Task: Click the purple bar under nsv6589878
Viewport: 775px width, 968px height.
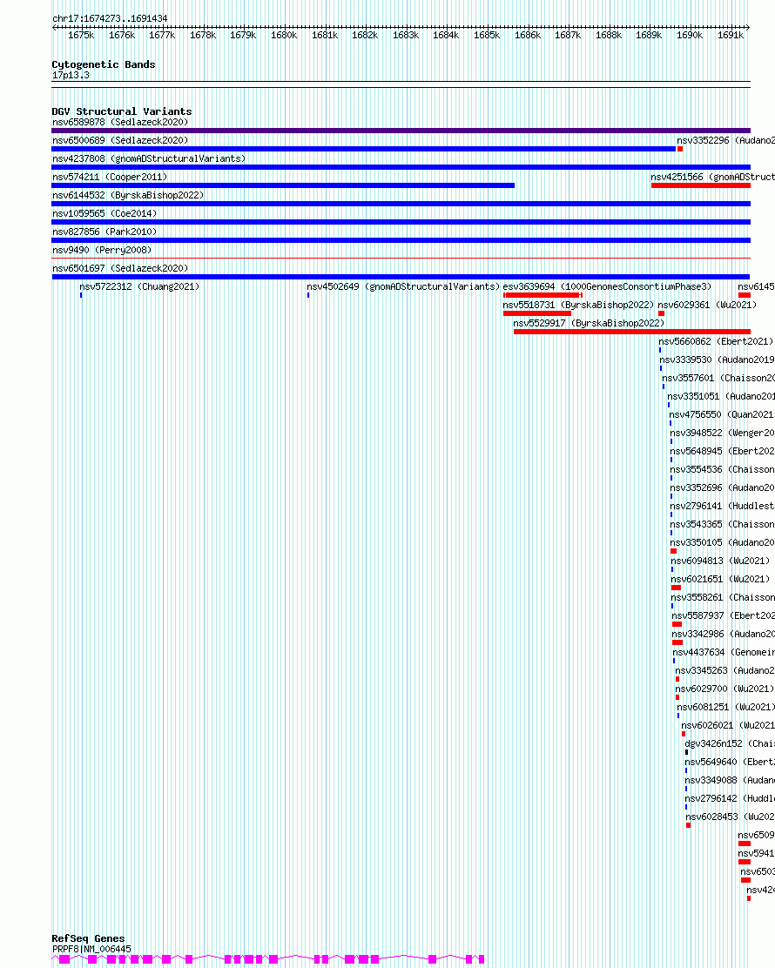Action: tap(401, 131)
